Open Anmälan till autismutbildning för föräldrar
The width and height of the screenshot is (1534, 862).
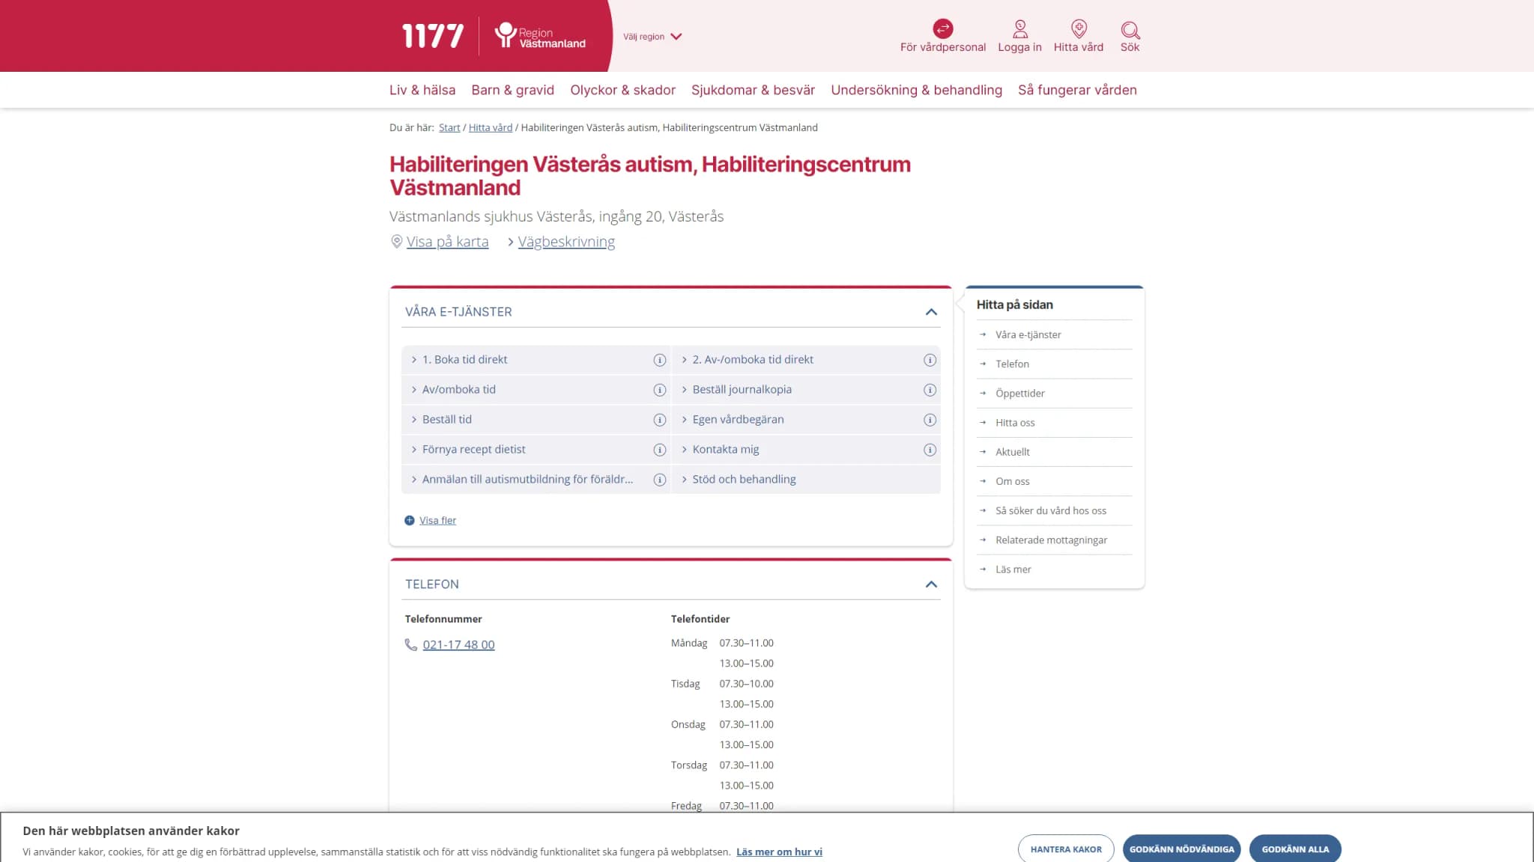527,480
